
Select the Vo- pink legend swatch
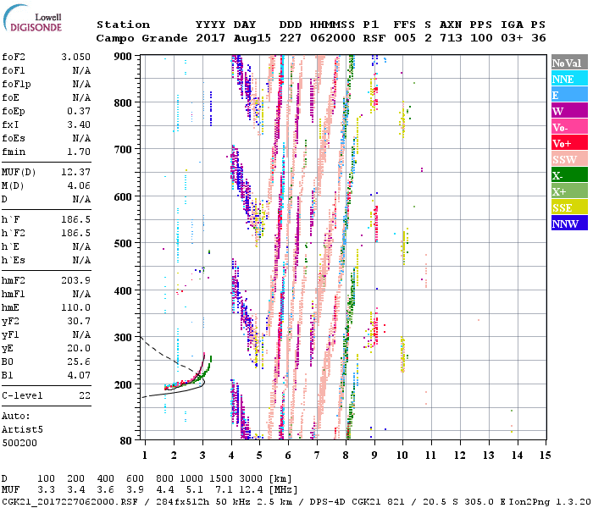tap(569, 127)
